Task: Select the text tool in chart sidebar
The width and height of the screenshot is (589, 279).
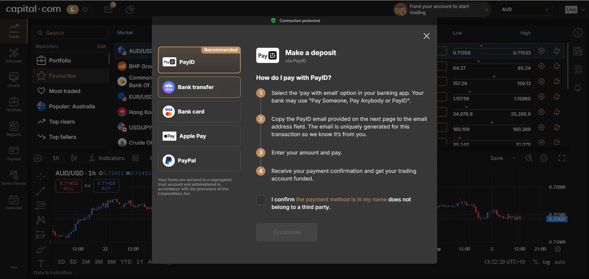Action: tap(40, 263)
